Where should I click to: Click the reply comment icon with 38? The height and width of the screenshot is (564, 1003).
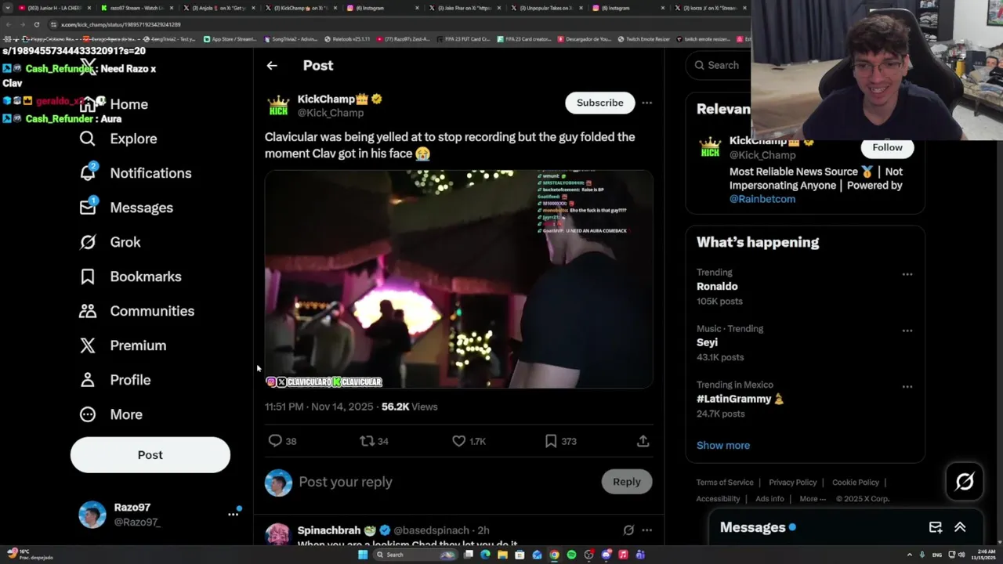pyautogui.click(x=275, y=441)
